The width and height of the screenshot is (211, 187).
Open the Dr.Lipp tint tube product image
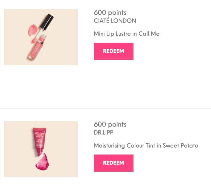(41, 149)
